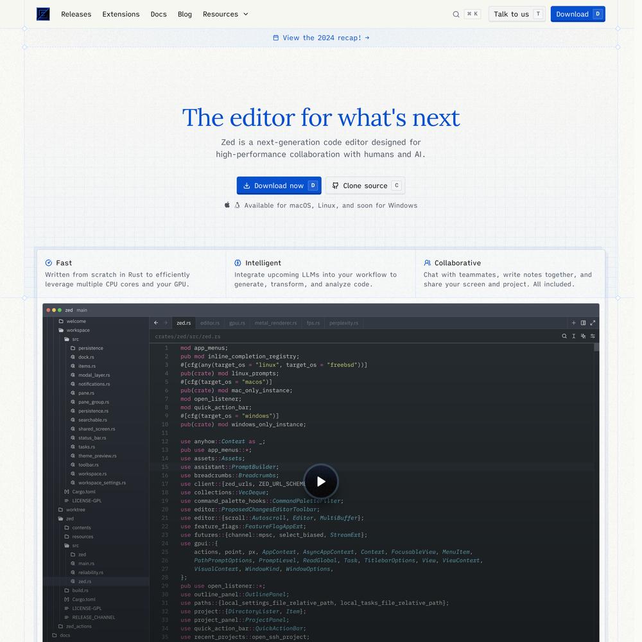Image resolution: width=642 pixels, height=642 pixels.
Task: Play the Zed editor demo video
Action: pos(321,481)
